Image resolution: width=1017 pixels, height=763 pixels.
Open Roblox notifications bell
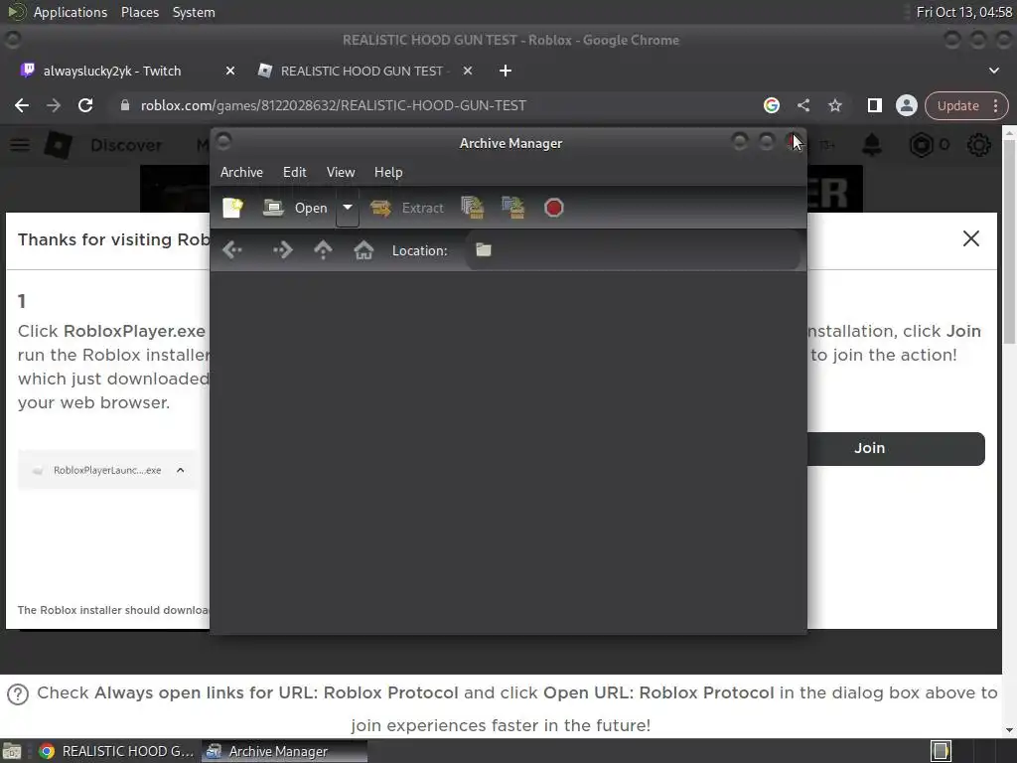click(872, 145)
